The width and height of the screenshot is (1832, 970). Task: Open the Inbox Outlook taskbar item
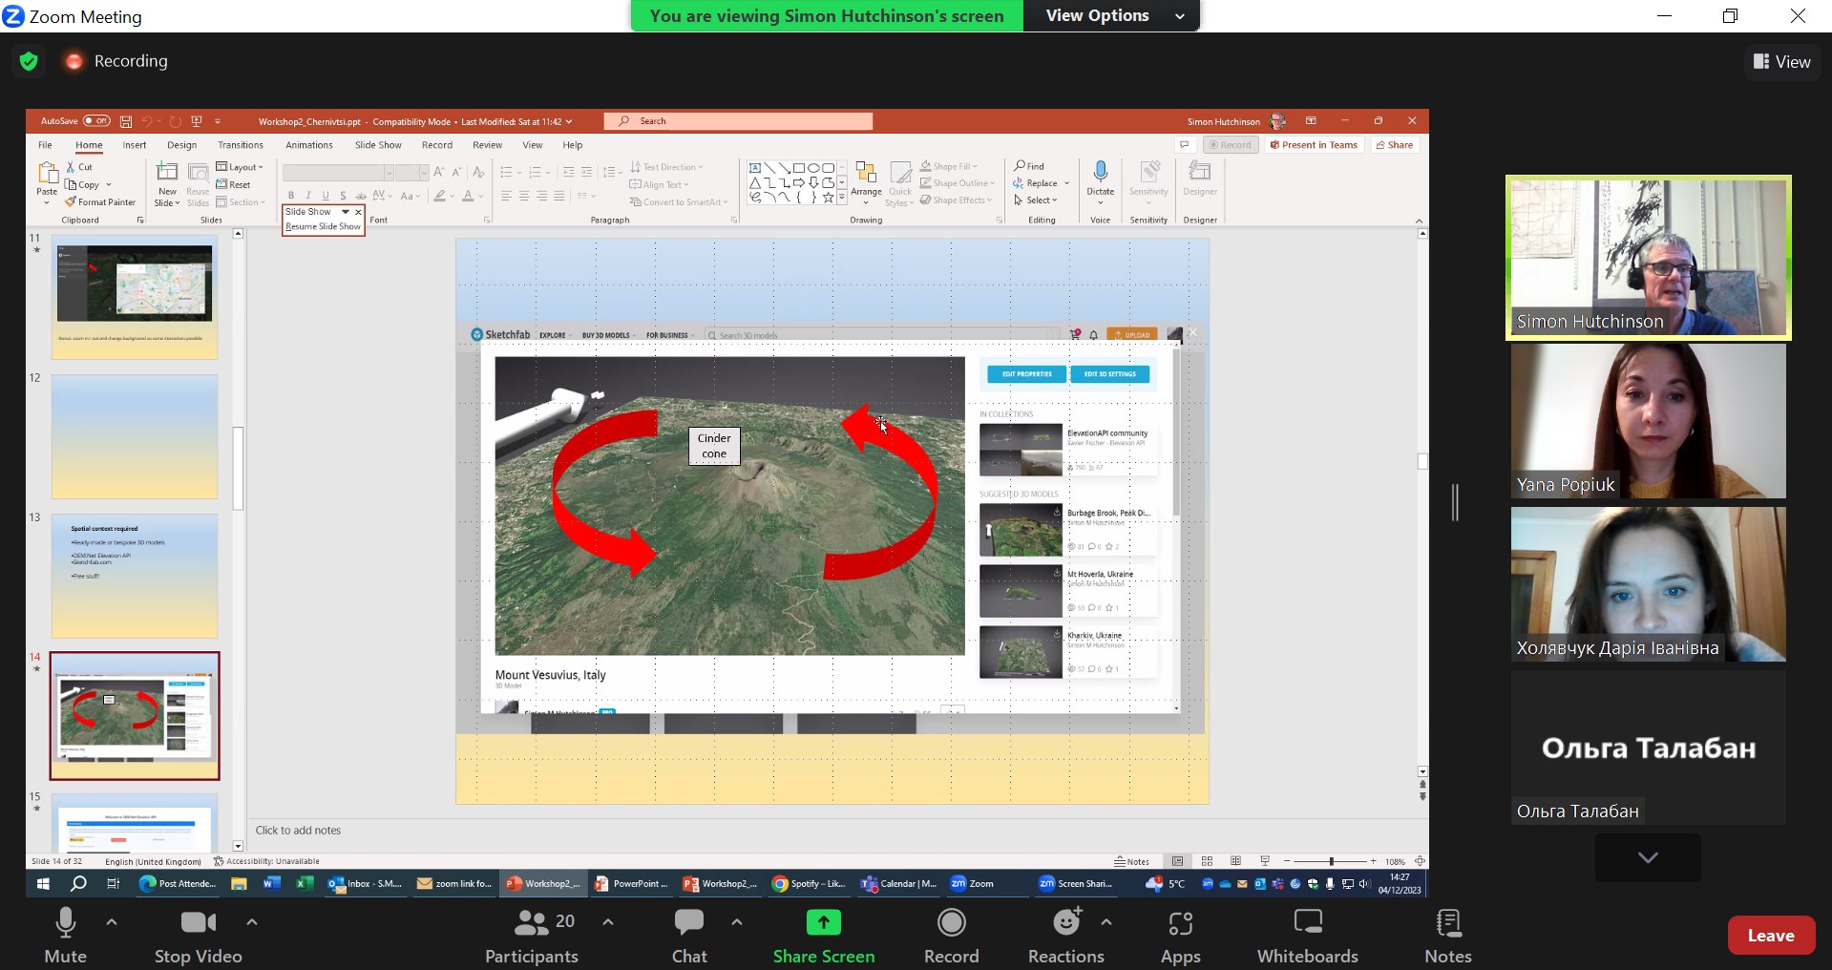(366, 884)
